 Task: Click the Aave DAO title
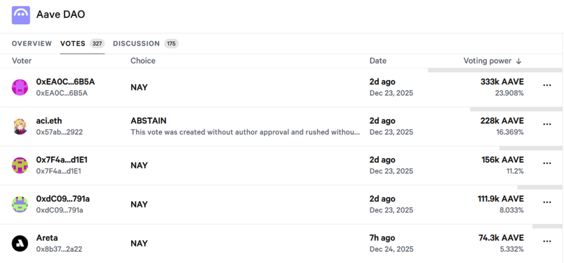[61, 15]
